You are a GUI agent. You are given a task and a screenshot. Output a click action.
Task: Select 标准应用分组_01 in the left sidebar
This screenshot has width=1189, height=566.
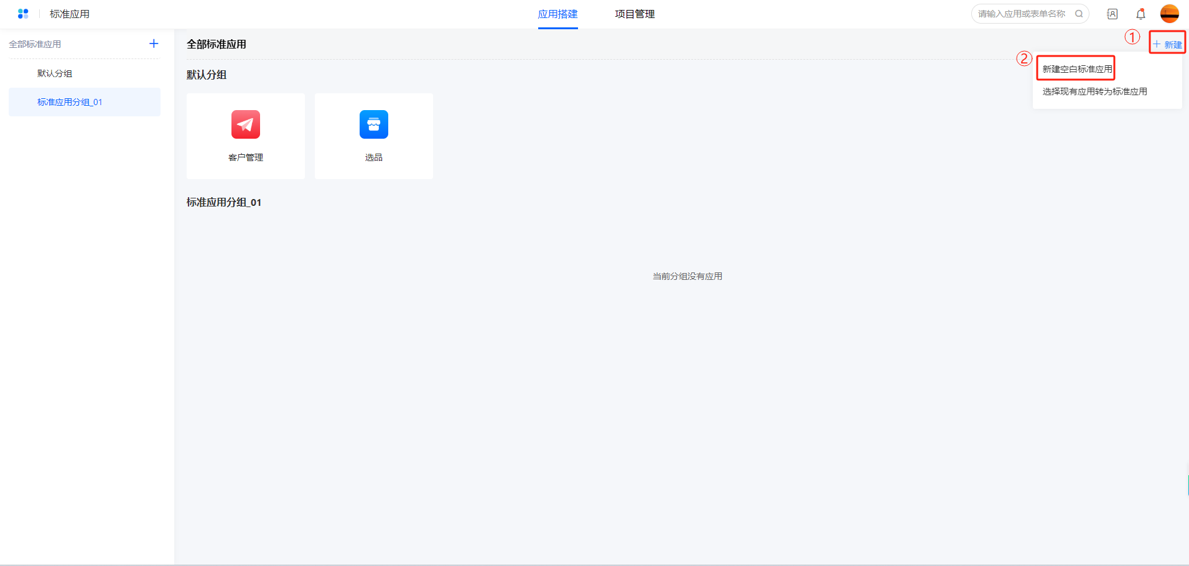70,102
